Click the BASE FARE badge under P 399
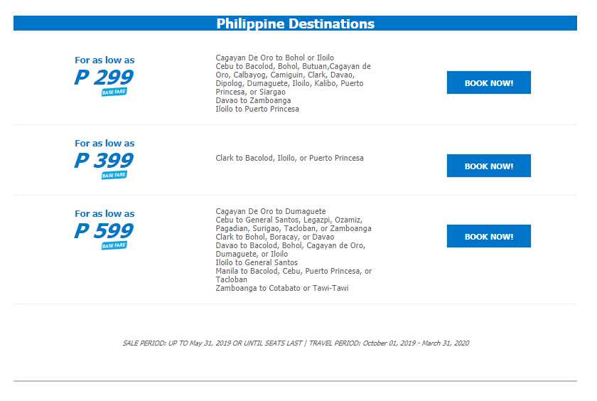 (x=114, y=175)
